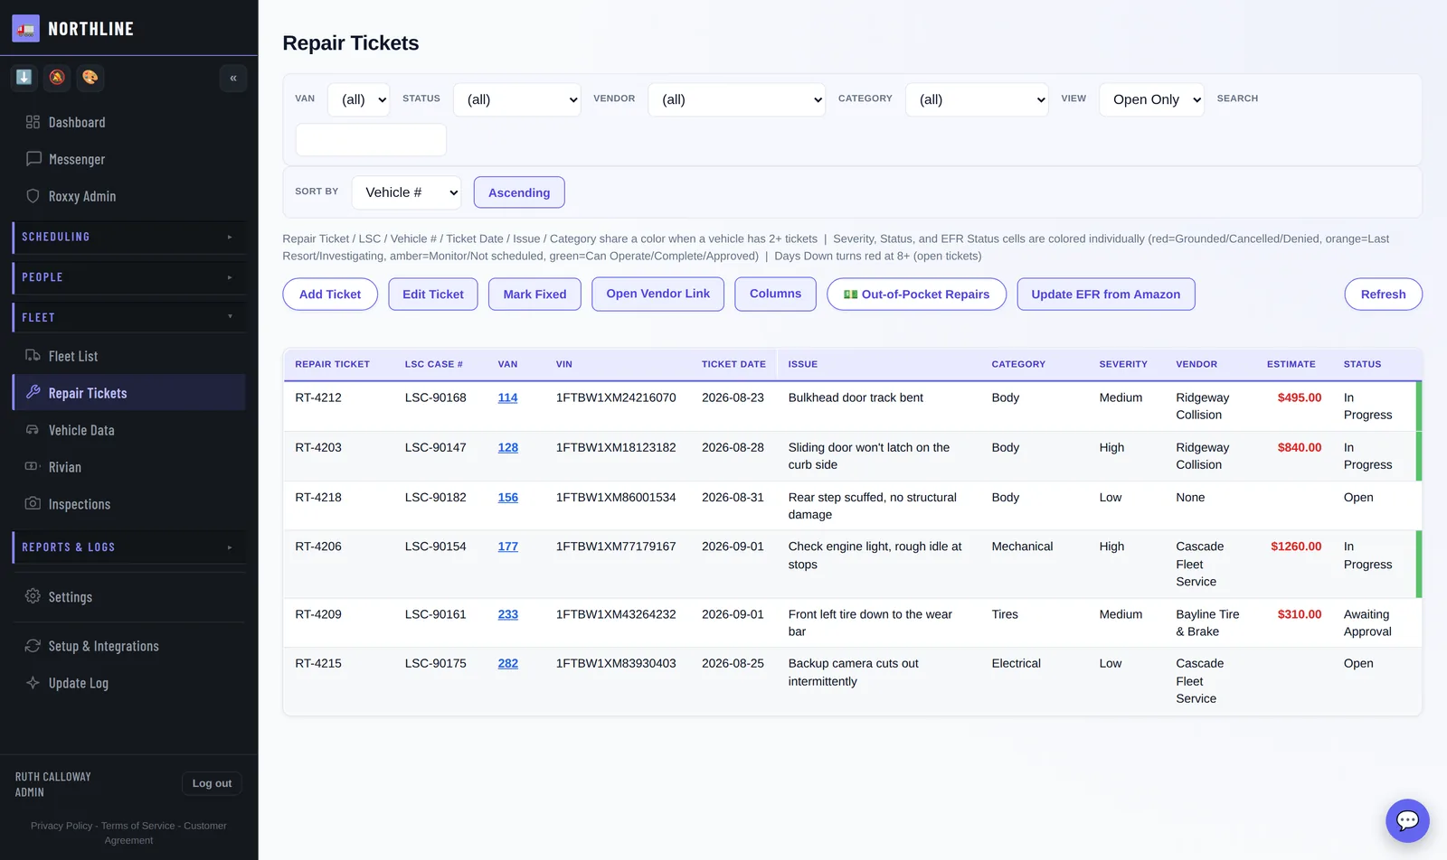This screenshot has height=860, width=1447.
Task: Click the Columns button
Action: pos(775,294)
